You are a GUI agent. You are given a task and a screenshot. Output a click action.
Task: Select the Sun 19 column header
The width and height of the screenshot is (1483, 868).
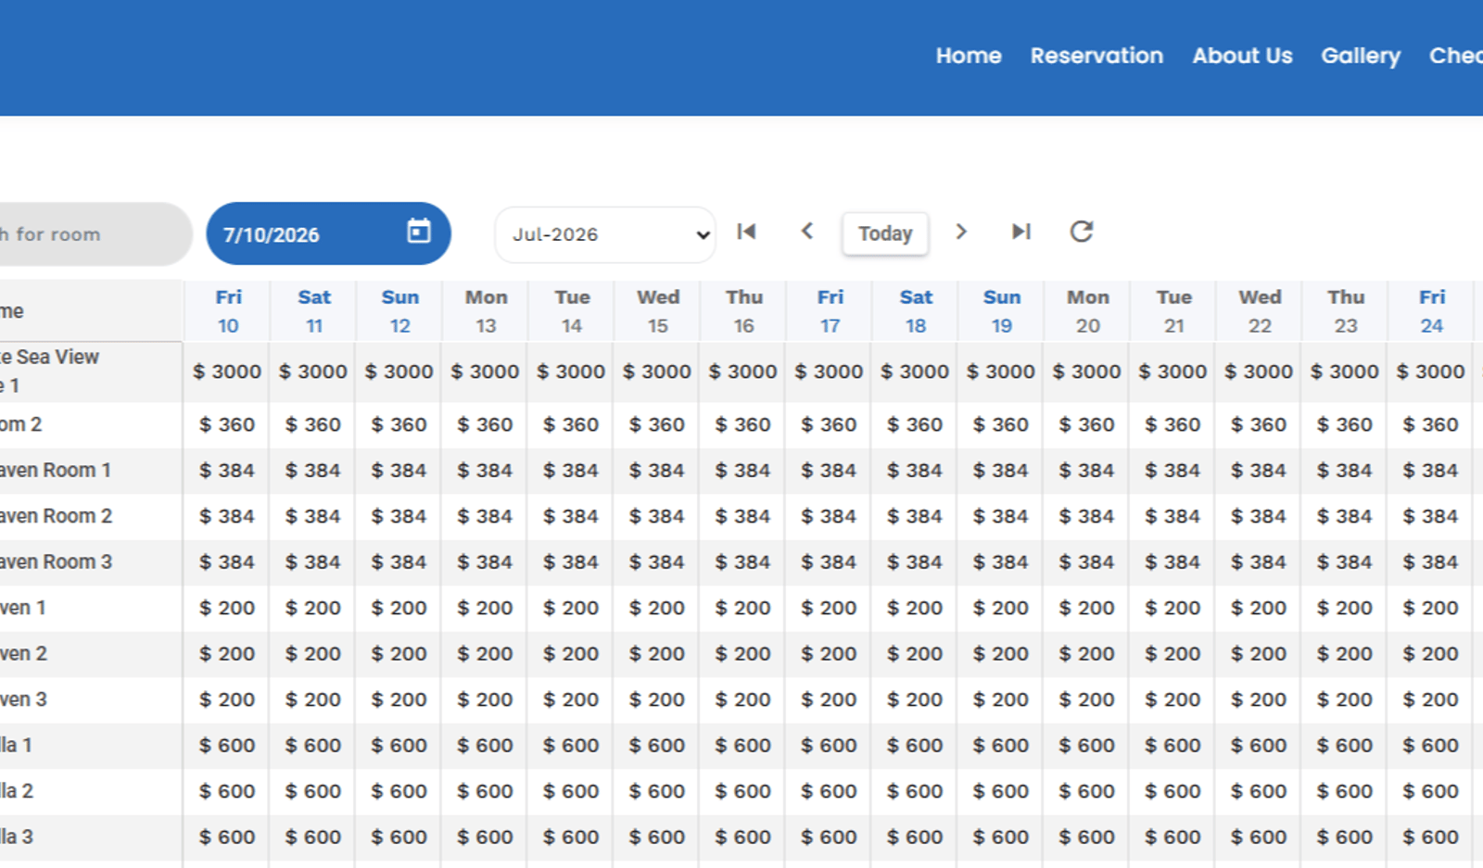point(1002,311)
